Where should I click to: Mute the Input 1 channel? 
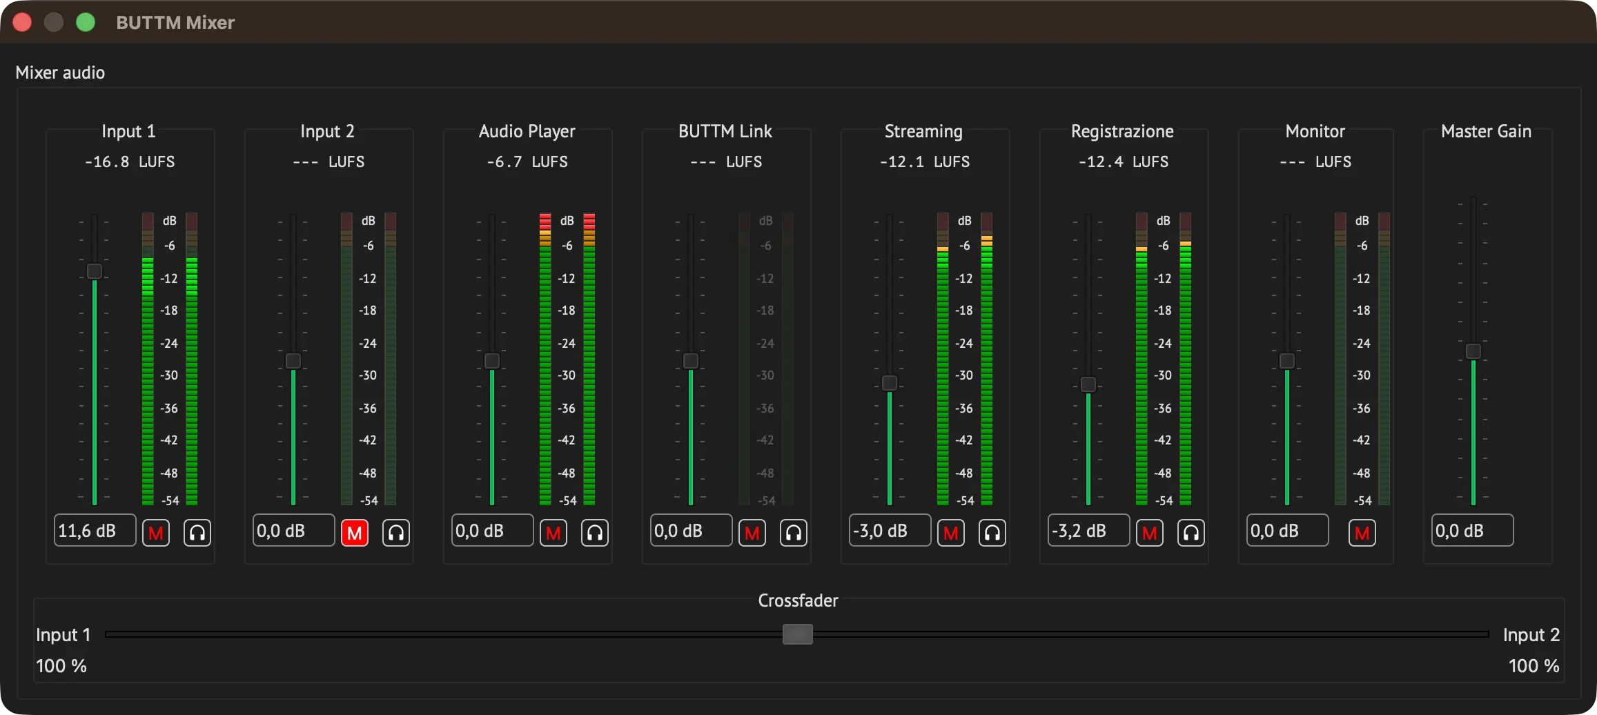156,533
